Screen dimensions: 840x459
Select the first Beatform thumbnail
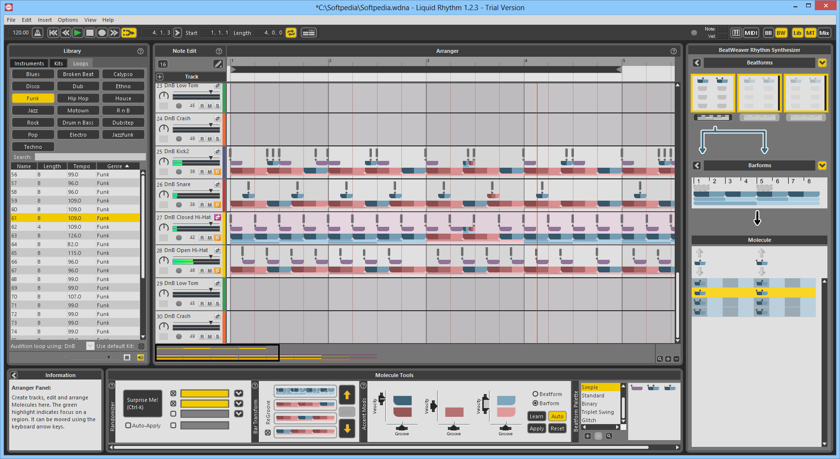(x=712, y=93)
